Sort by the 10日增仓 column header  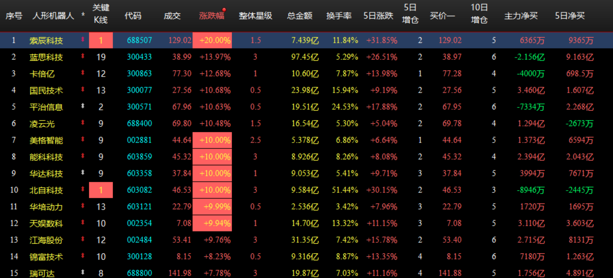tap(479, 14)
